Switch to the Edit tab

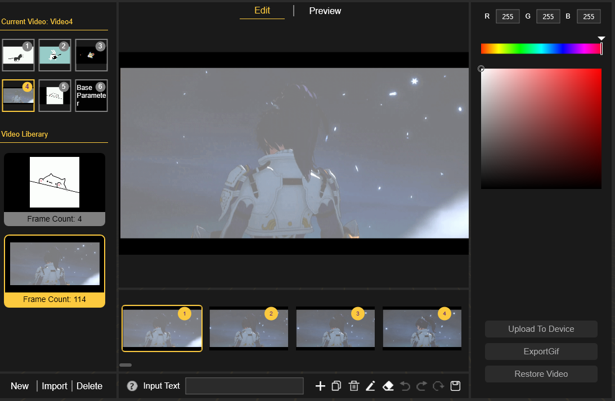coord(262,11)
